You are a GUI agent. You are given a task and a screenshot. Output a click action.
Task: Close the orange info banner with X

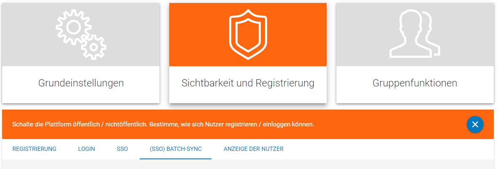click(475, 124)
